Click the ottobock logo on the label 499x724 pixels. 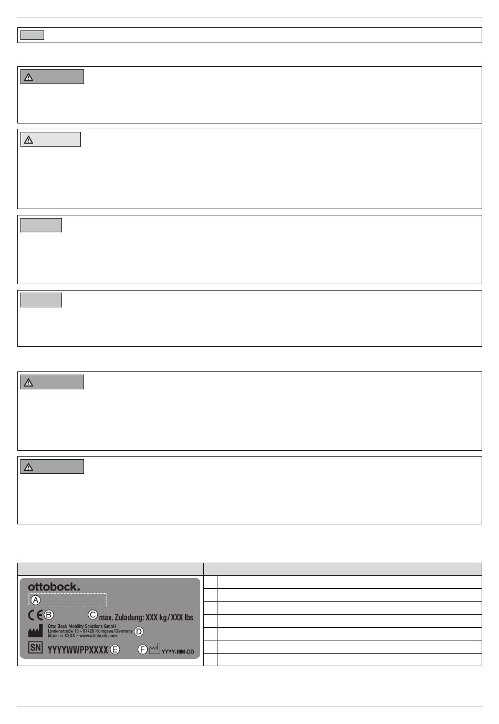(x=54, y=587)
